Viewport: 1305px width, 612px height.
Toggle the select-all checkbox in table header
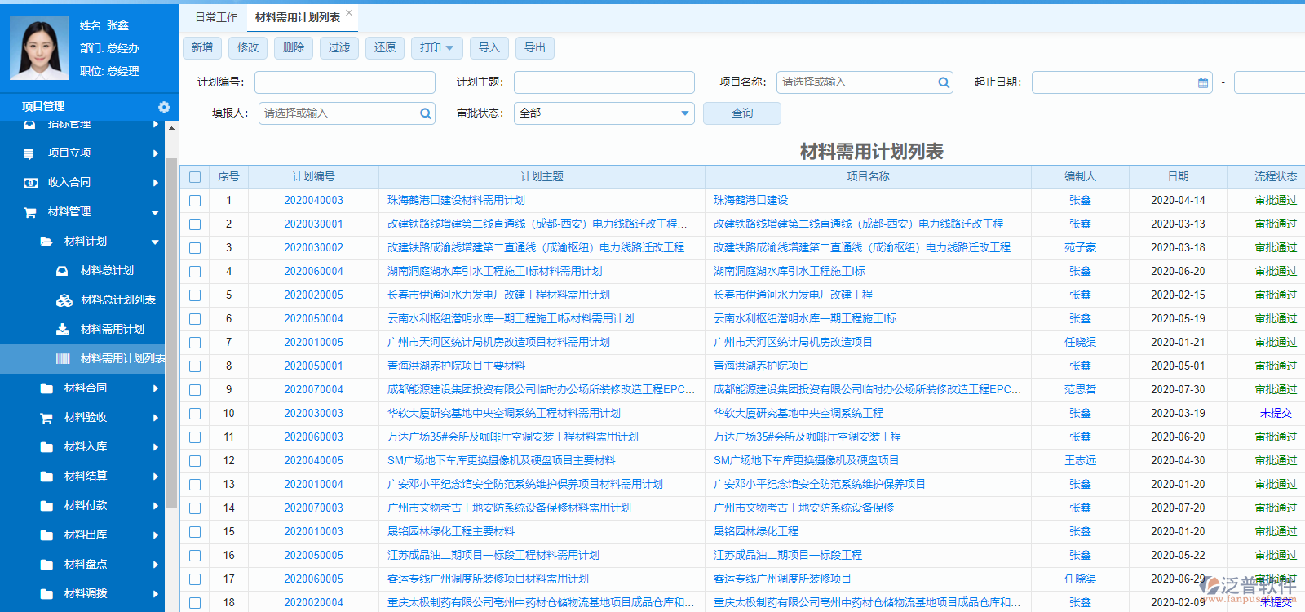195,177
